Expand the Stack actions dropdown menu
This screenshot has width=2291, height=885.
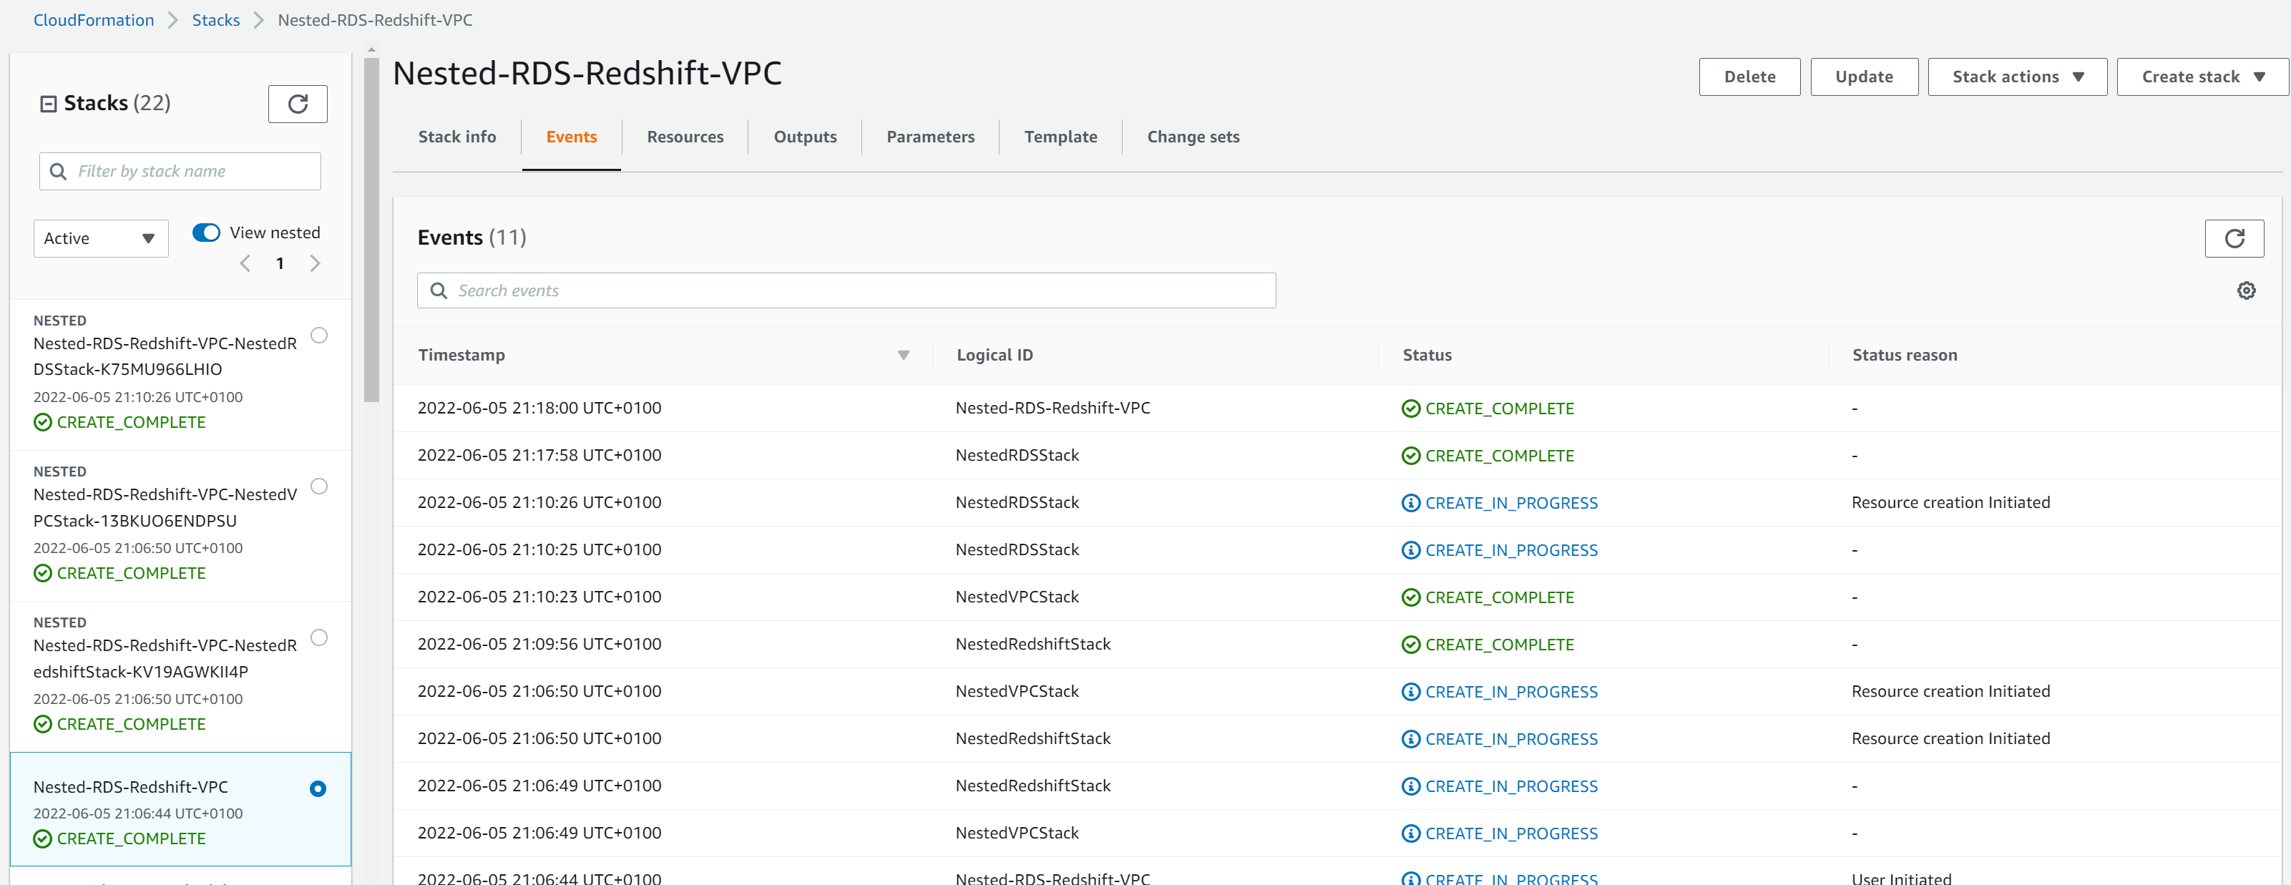click(x=2016, y=74)
